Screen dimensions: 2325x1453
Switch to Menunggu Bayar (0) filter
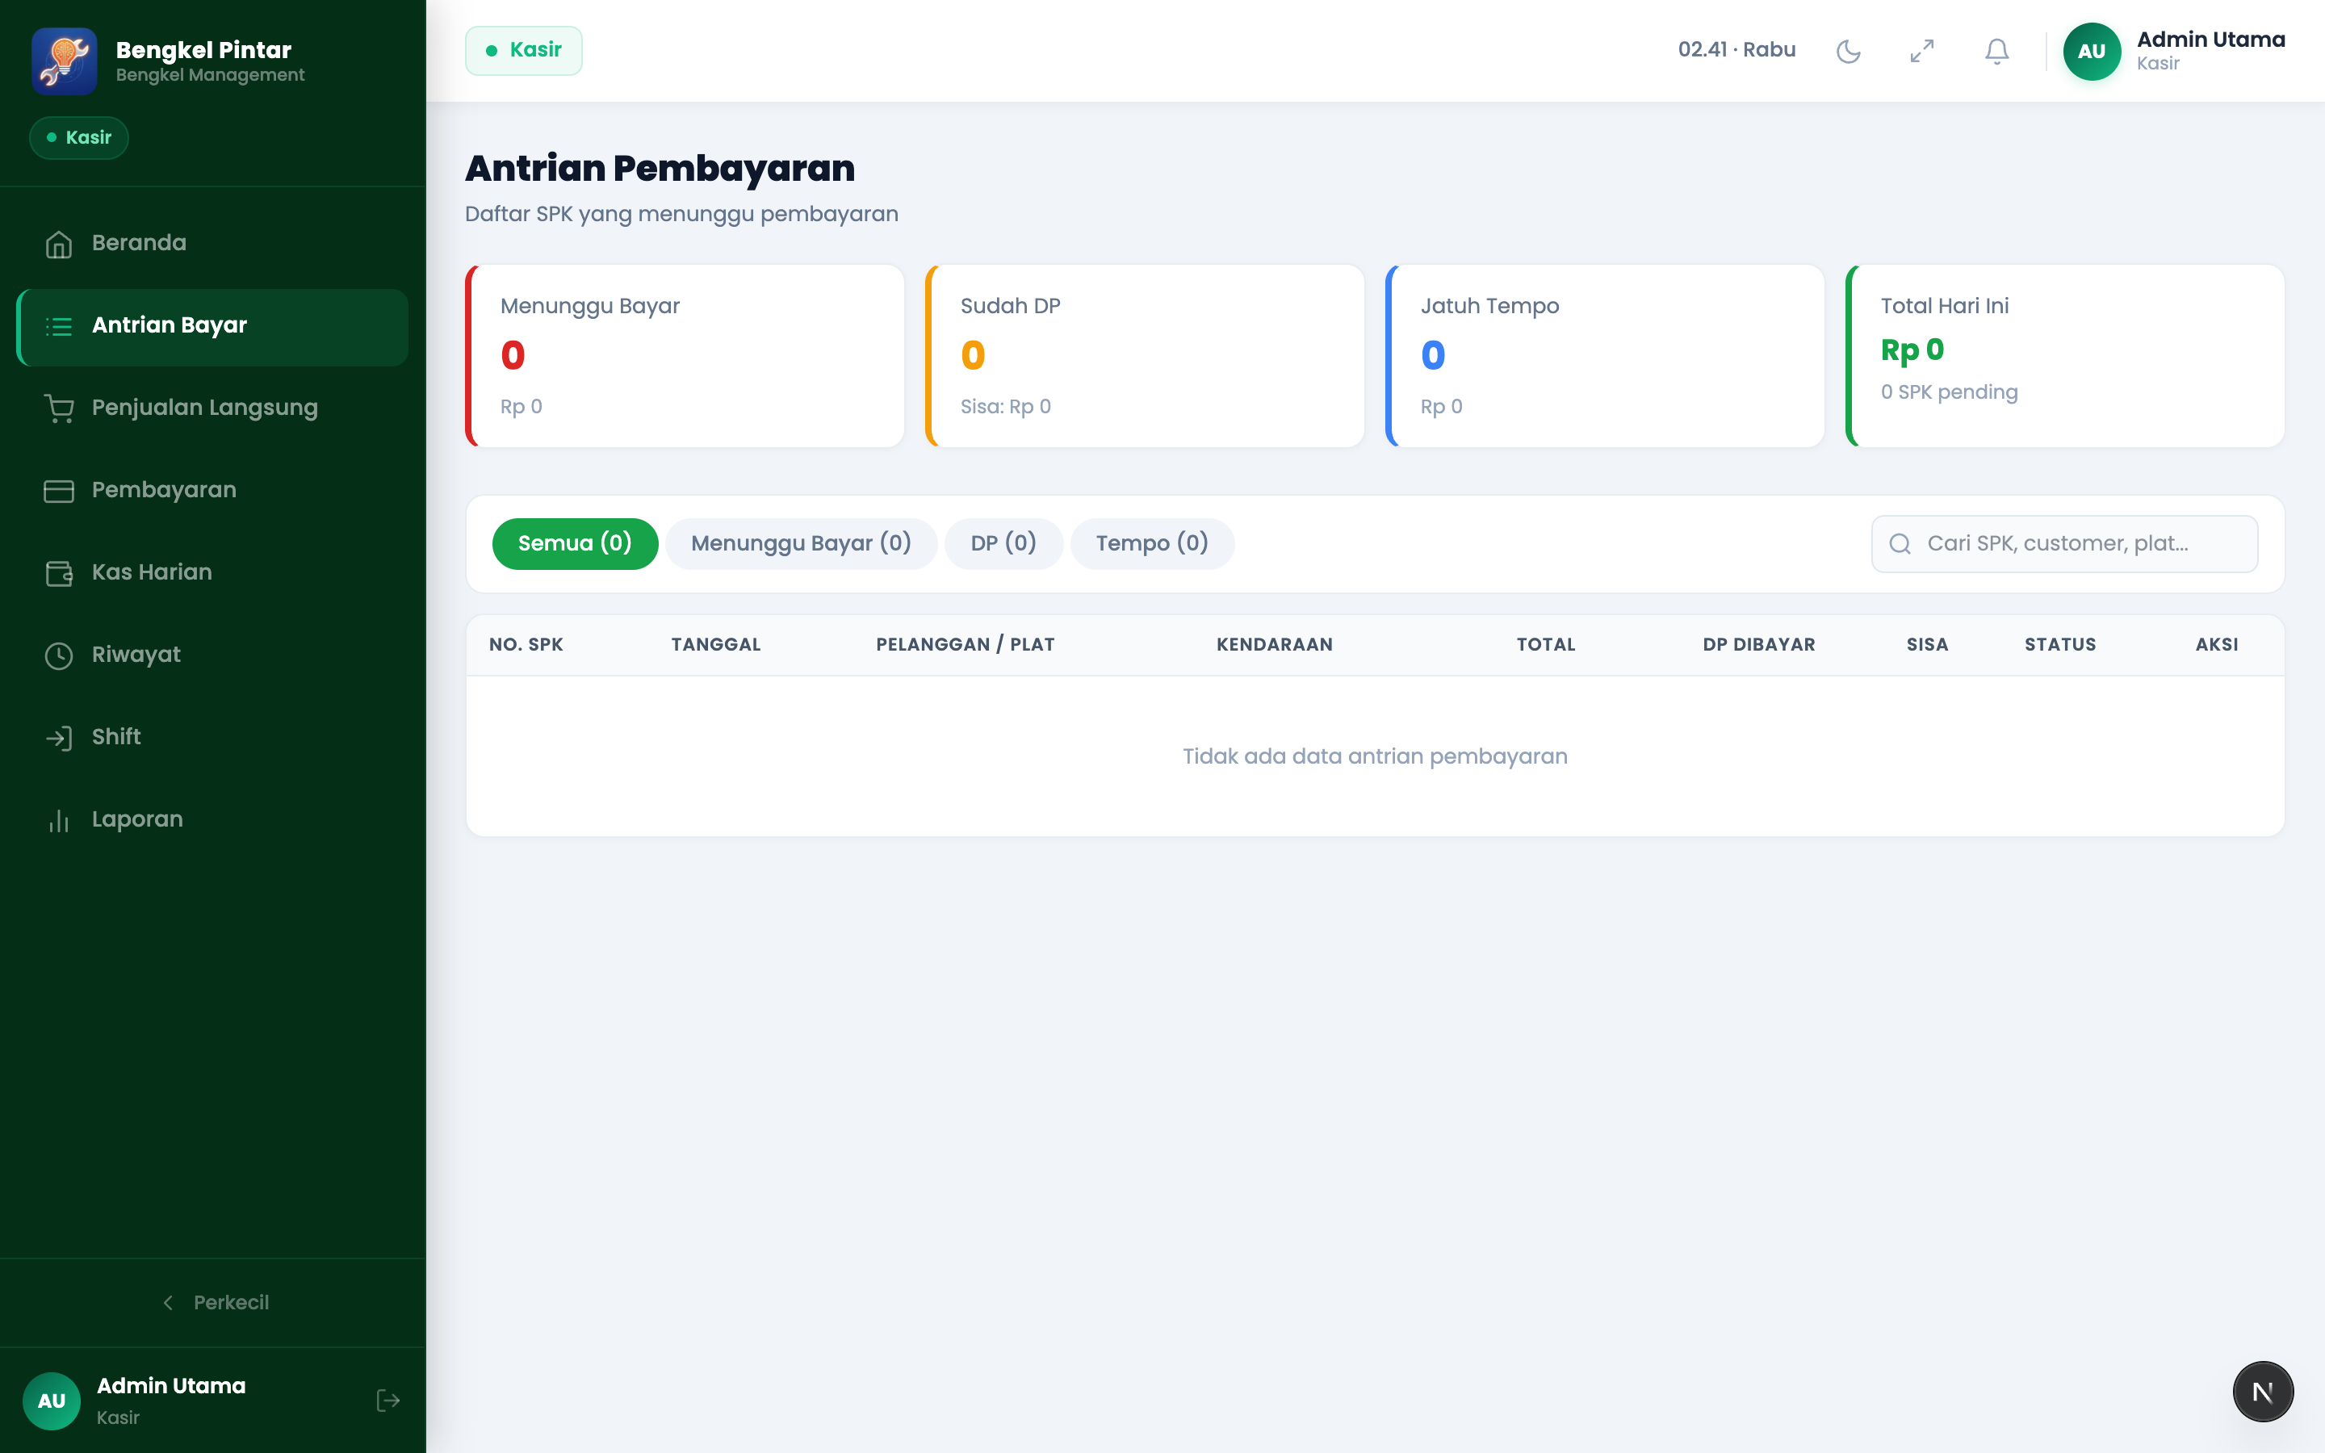click(800, 544)
